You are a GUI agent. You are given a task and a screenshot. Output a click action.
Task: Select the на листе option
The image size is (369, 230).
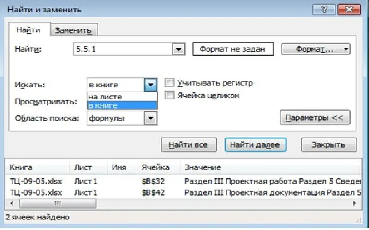(x=122, y=97)
